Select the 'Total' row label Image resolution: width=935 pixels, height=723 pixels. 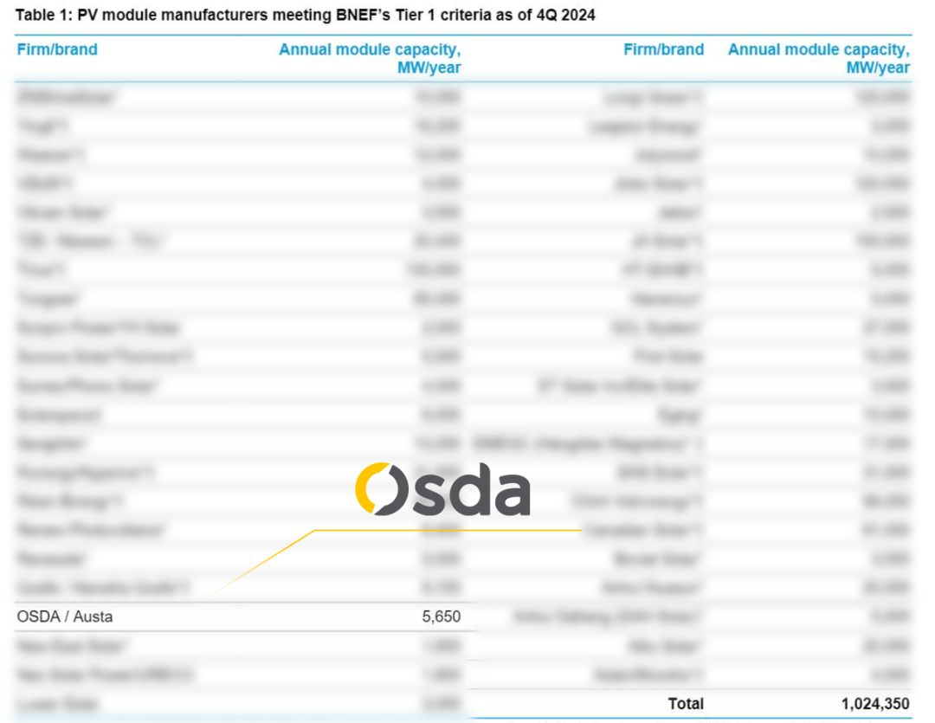(x=686, y=704)
